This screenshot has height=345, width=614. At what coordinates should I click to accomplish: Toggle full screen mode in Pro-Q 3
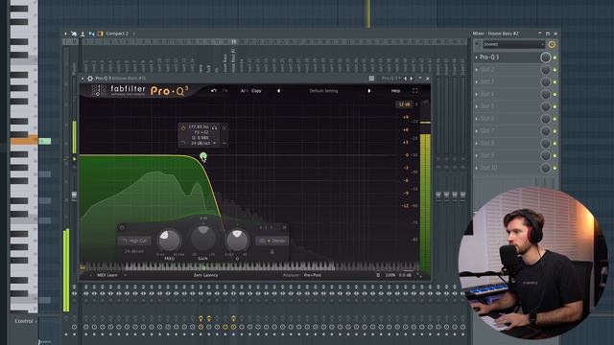(x=414, y=91)
